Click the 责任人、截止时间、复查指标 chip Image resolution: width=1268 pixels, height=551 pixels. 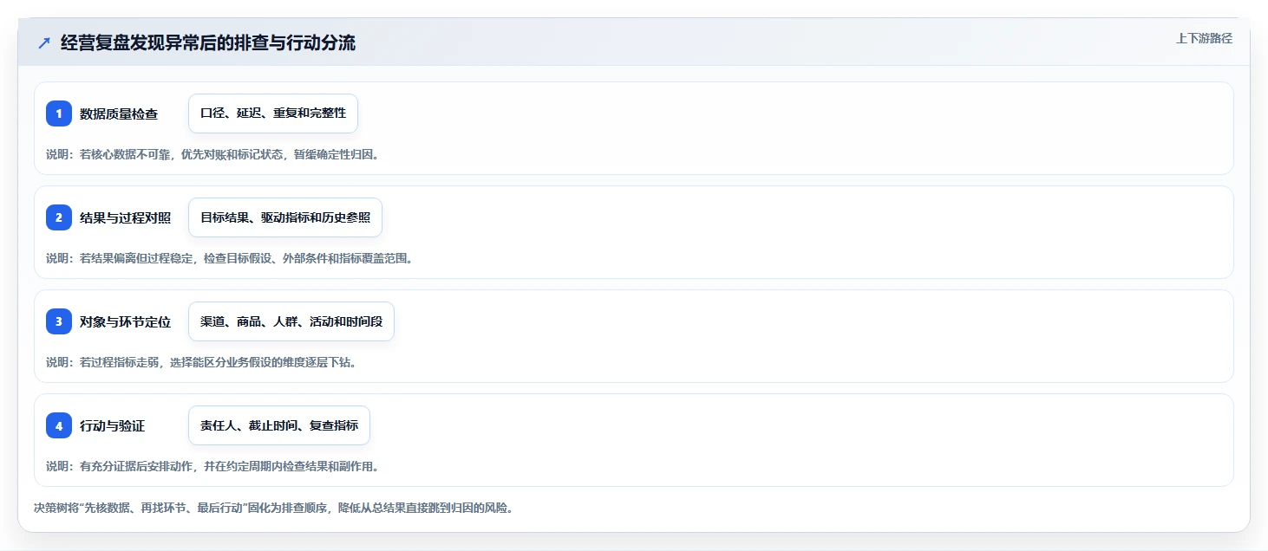279,425
